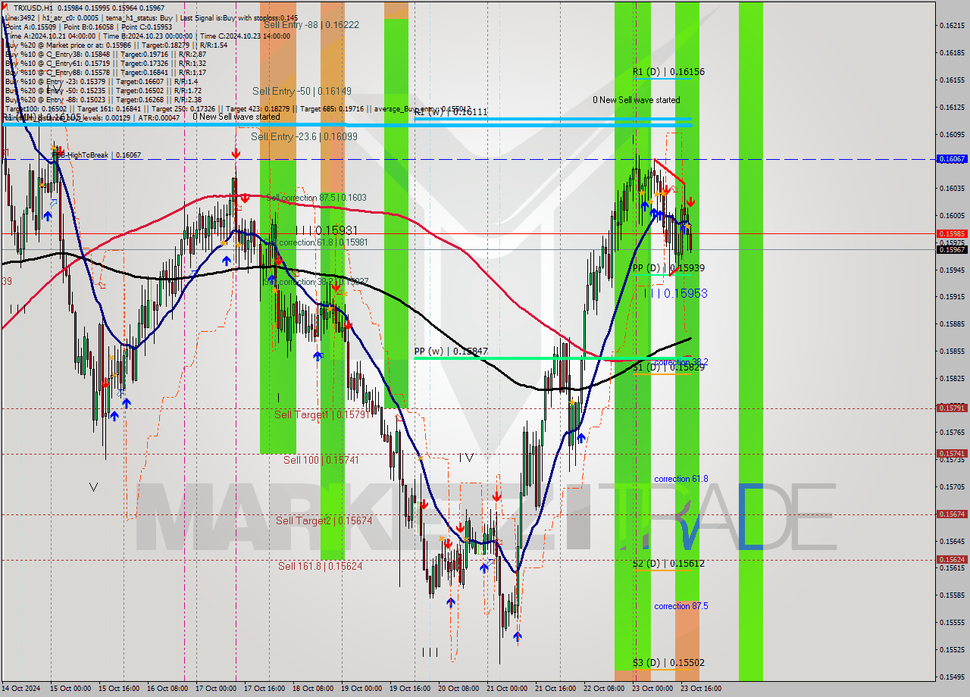Click the 'C_Entry61: 0.15719' buy line
This screenshot has width=970, height=697.
(x=105, y=63)
